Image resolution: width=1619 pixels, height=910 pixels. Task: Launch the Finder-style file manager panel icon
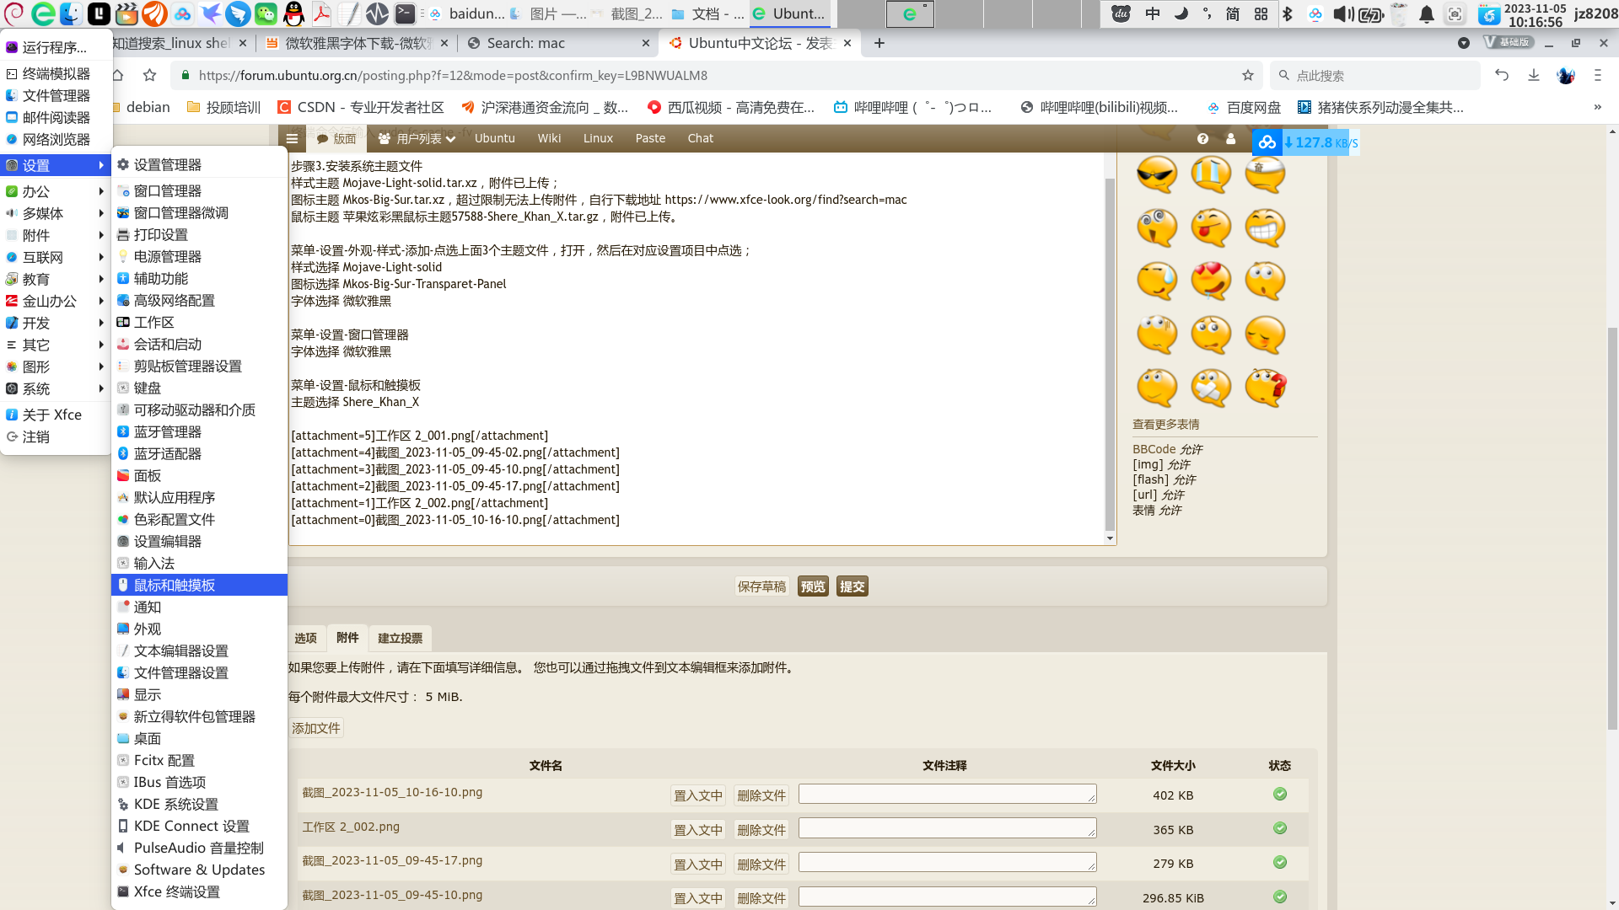tap(71, 13)
